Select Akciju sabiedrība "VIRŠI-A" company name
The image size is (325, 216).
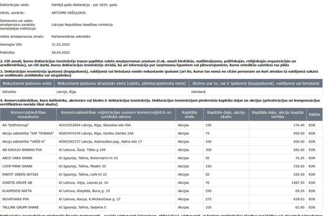pos(23,142)
